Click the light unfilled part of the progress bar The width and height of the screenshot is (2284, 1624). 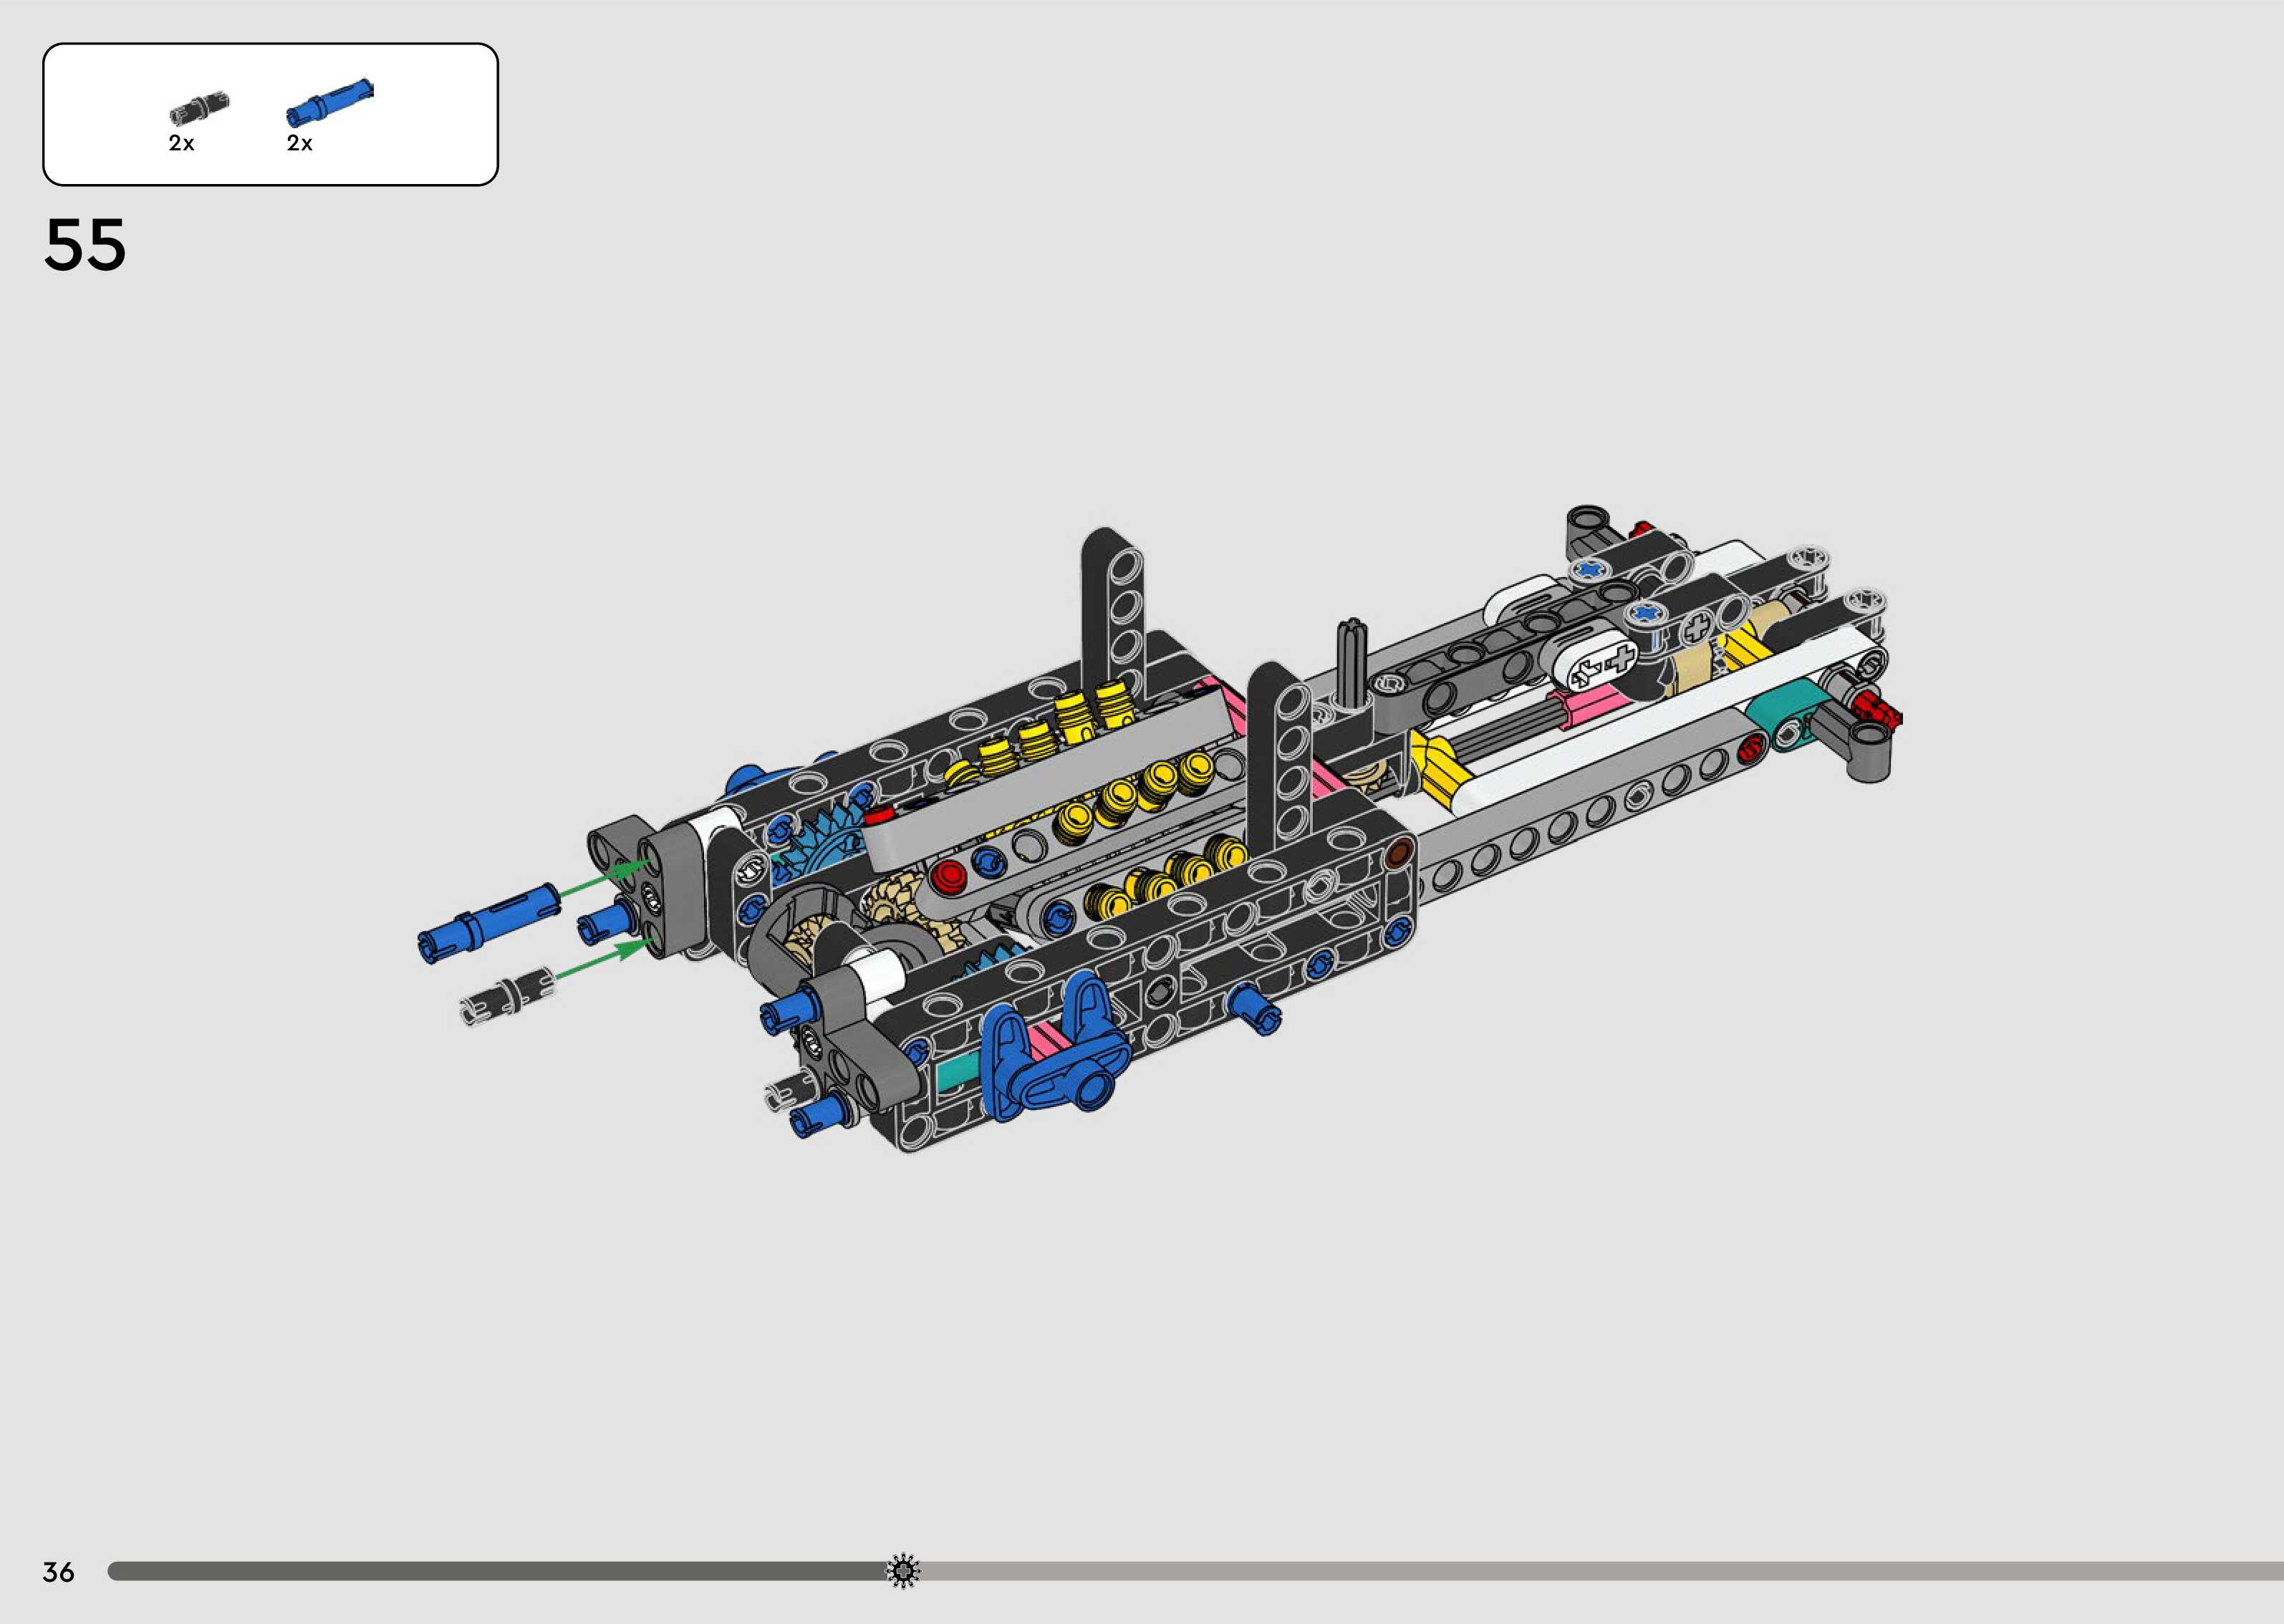1600,1571
